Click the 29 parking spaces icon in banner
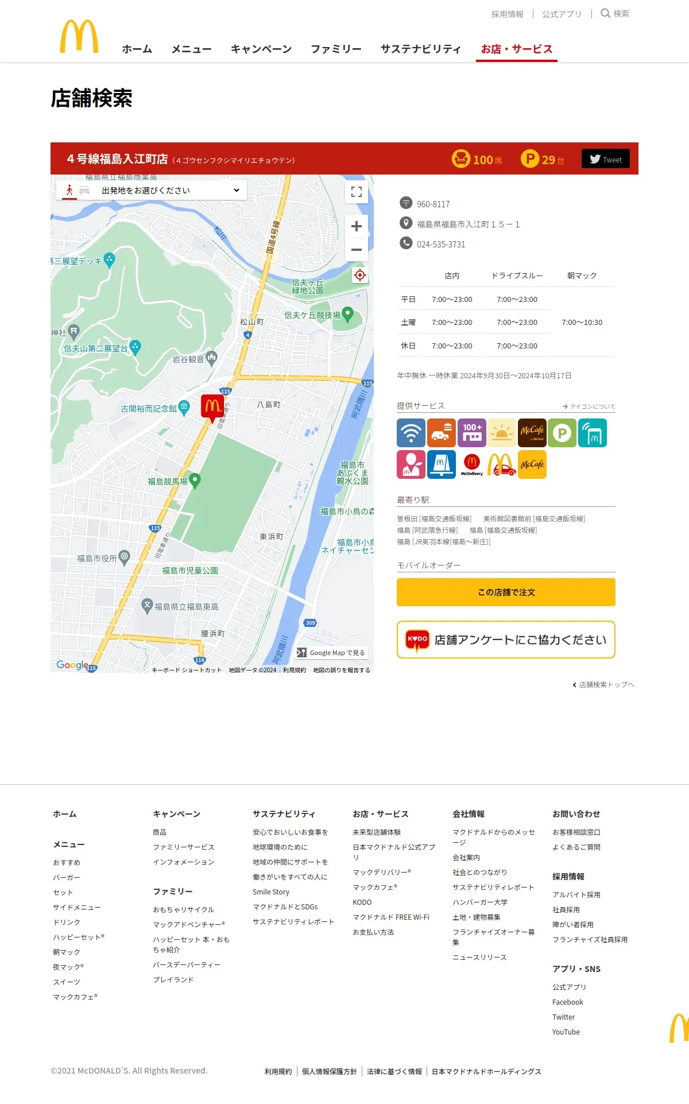689x1104 pixels. pos(530,158)
